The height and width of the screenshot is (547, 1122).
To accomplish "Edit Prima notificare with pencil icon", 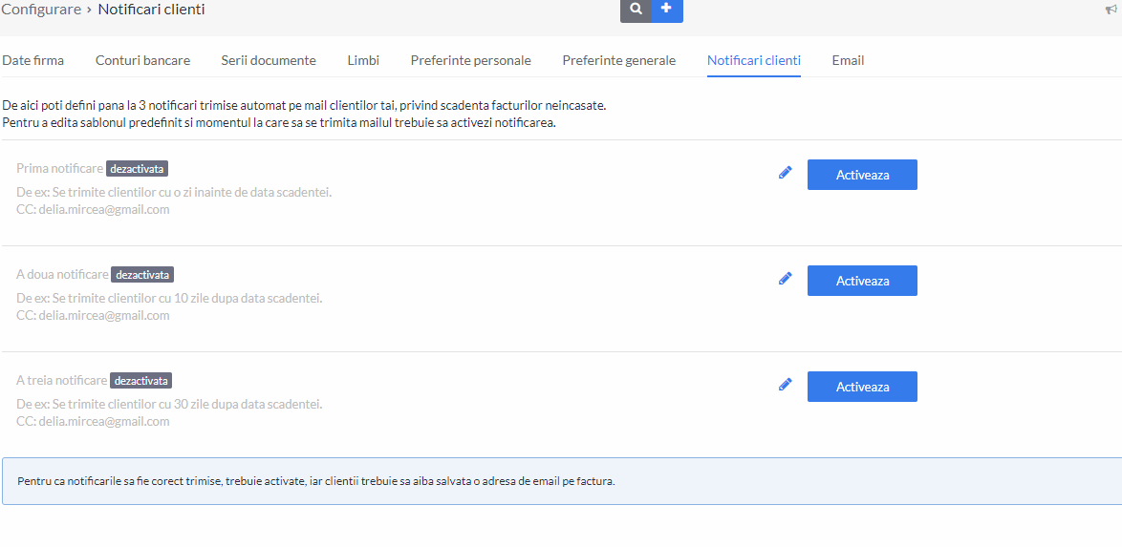I will pyautogui.click(x=785, y=173).
